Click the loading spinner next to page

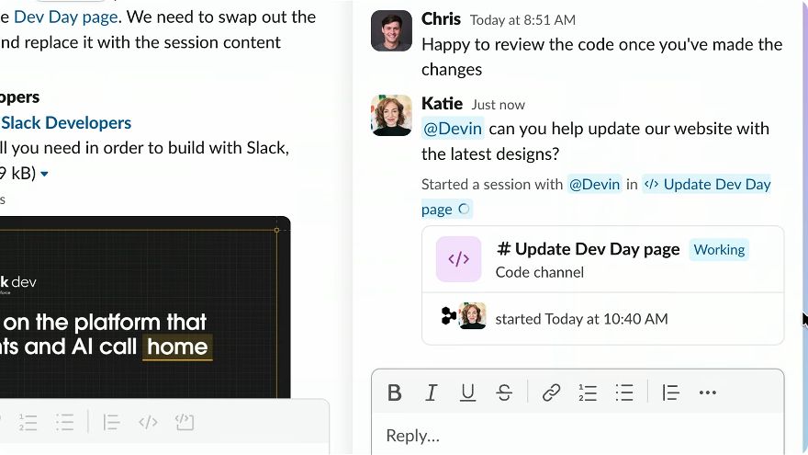click(464, 209)
